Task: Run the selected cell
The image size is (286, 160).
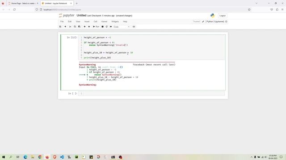Action: (96, 27)
